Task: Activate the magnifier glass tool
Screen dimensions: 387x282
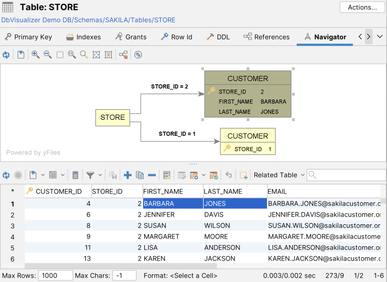Action: tap(84, 55)
